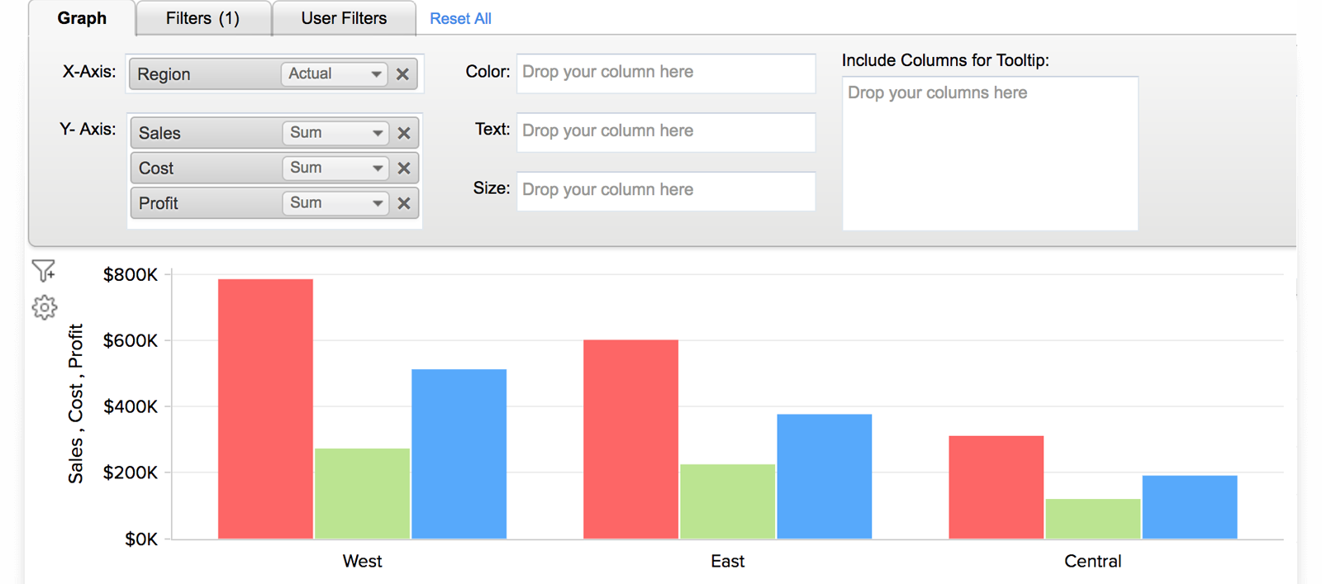Click the Reset All link
Screen dimensions: 1322x584
click(460, 19)
